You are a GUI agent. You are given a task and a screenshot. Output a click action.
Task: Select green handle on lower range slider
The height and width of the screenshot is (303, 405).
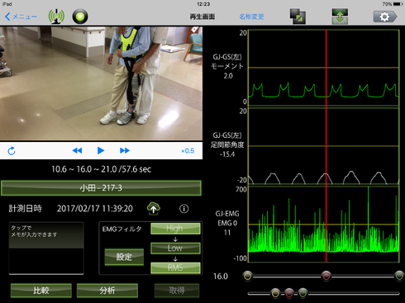pyautogui.click(x=303, y=293)
